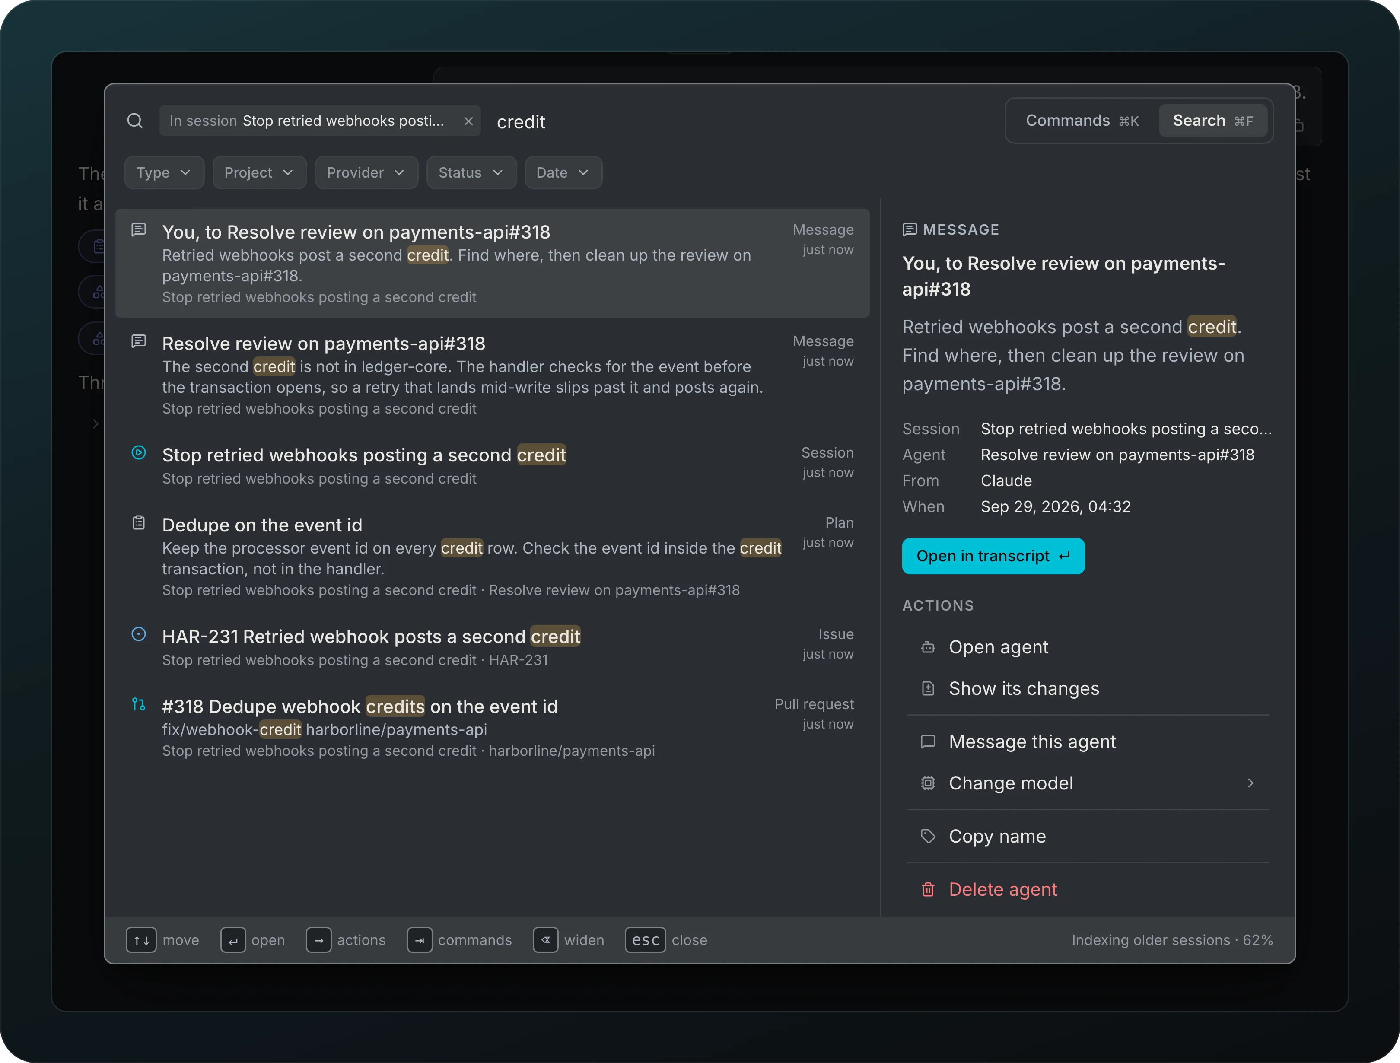
Task: Click session play icon beside 'Stop retried webhooks' result
Action: 139,453
